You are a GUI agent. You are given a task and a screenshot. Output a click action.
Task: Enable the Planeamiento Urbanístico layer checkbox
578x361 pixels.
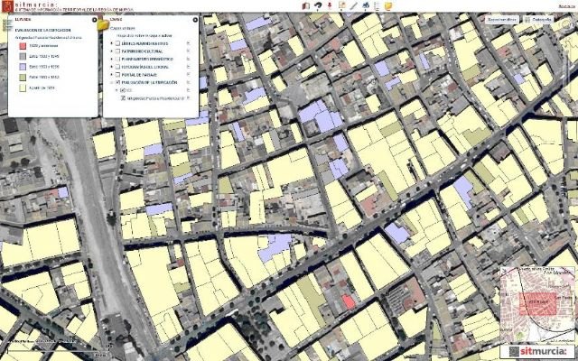tap(117, 59)
